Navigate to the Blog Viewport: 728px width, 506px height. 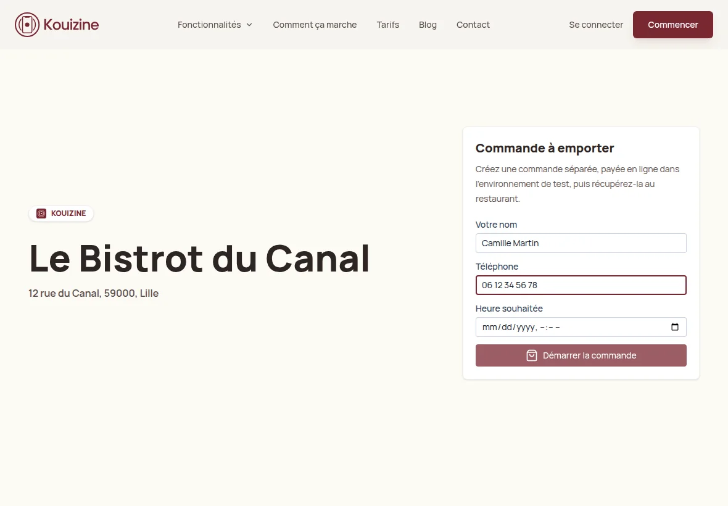[x=428, y=25]
